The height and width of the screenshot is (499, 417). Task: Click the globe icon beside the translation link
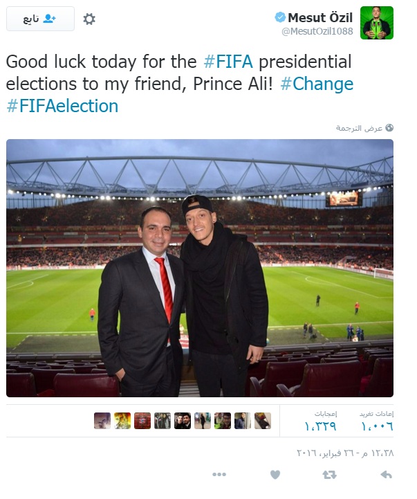389,127
